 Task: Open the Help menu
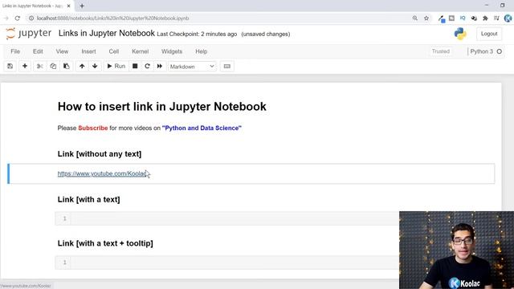[x=202, y=51]
